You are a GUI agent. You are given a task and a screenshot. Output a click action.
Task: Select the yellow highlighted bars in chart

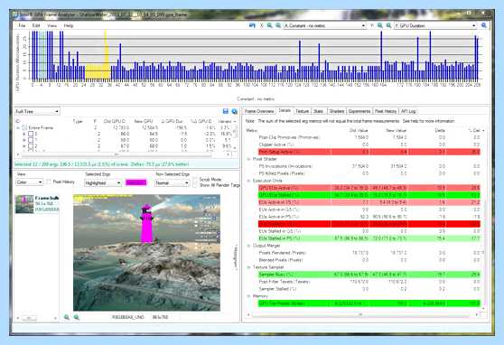tap(98, 71)
